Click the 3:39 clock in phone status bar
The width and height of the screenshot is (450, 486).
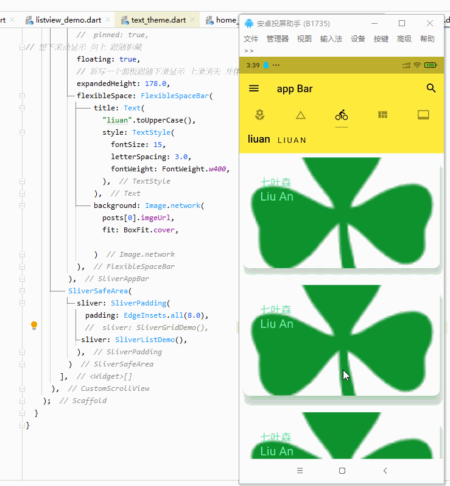click(253, 65)
